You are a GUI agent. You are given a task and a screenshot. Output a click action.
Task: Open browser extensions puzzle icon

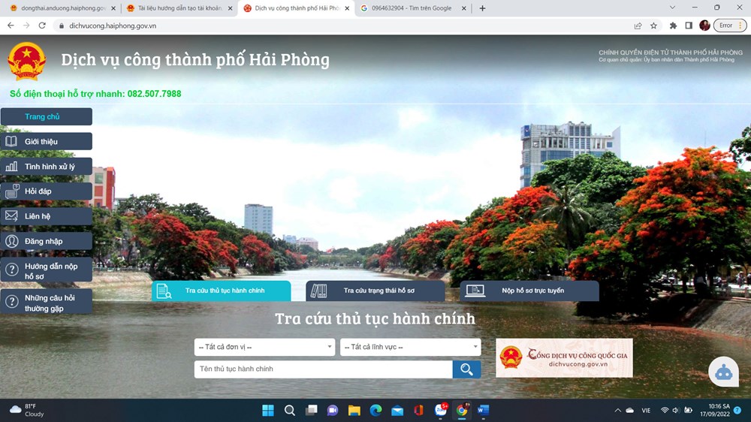(673, 26)
